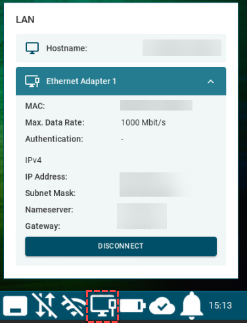Click the Ethernet adapter icon in header

(32, 82)
